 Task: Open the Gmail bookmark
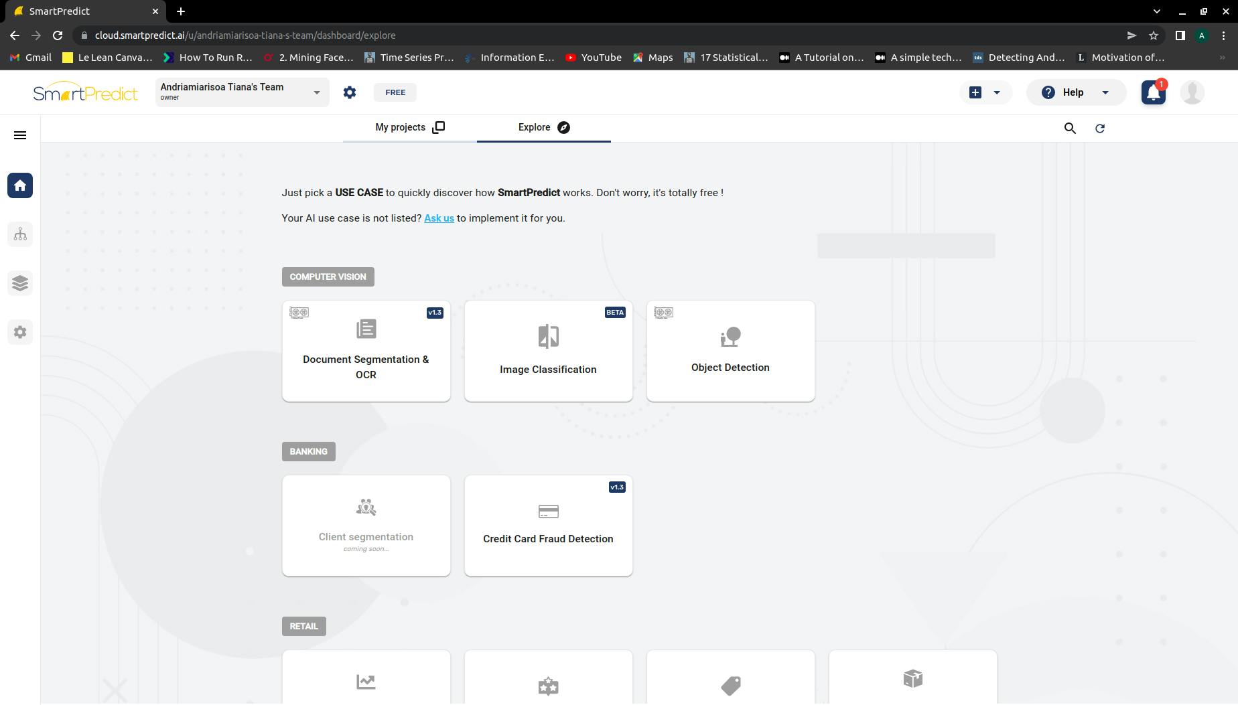click(x=31, y=58)
